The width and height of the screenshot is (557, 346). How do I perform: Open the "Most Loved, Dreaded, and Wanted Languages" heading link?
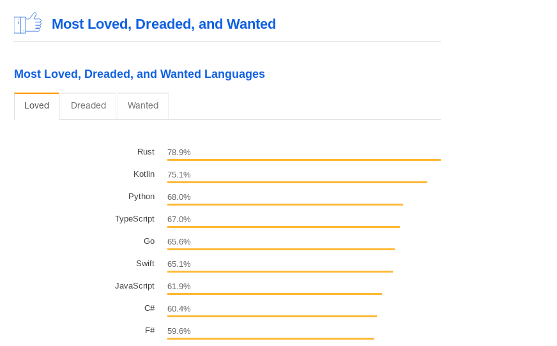click(139, 74)
